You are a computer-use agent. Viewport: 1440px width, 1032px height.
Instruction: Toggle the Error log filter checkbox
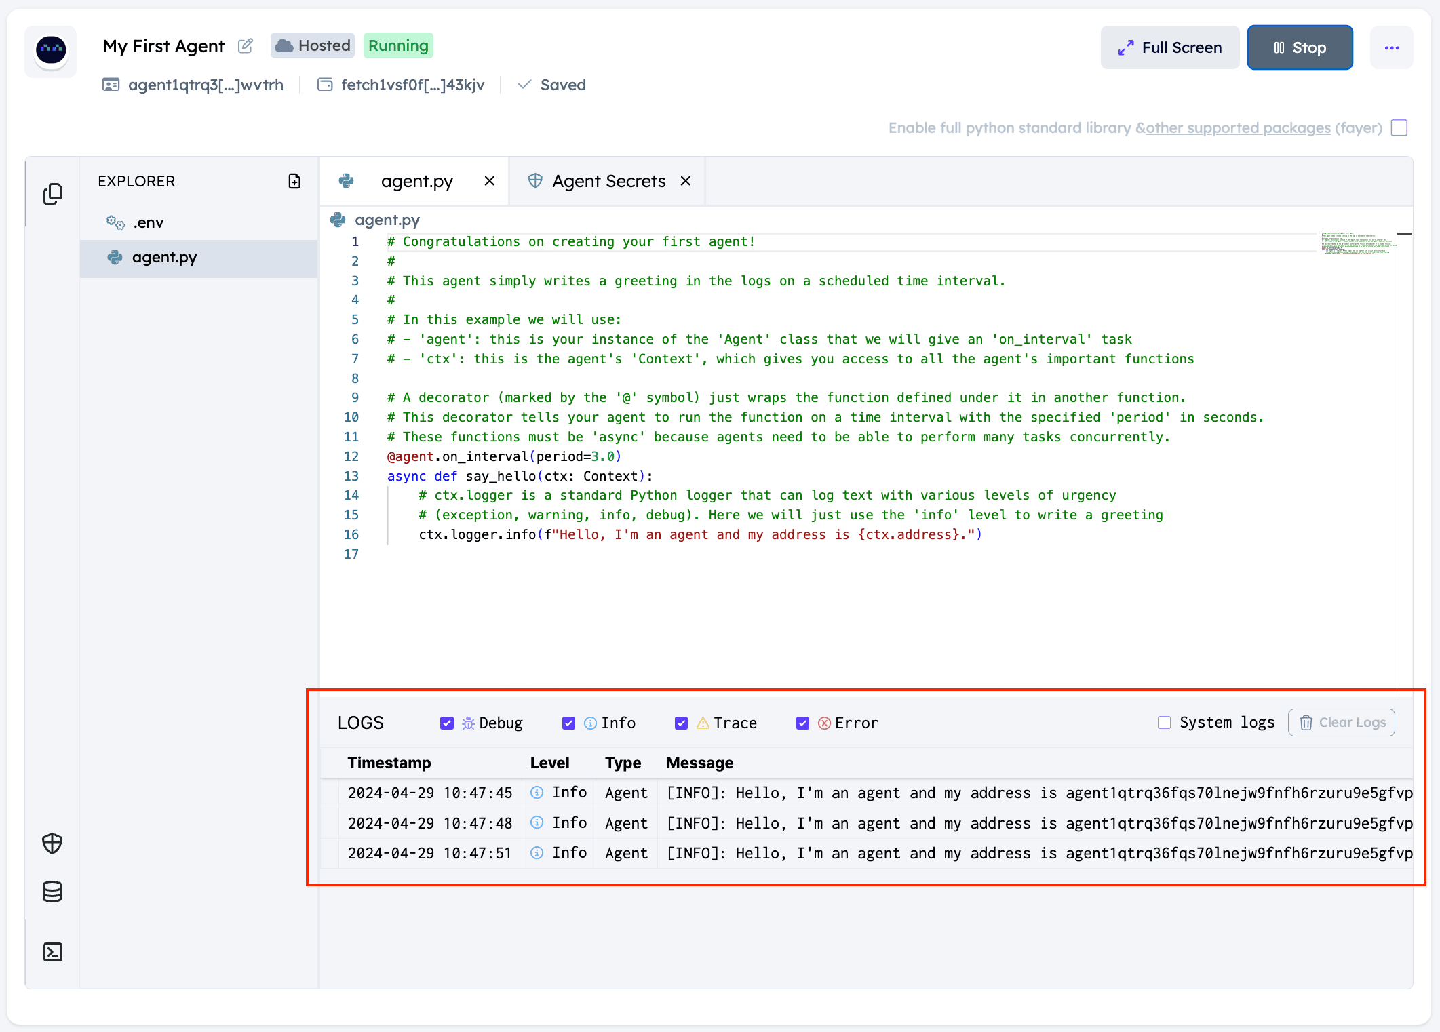pyautogui.click(x=803, y=723)
